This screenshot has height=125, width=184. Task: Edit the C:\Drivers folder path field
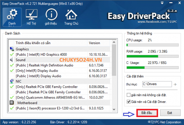click(157, 84)
